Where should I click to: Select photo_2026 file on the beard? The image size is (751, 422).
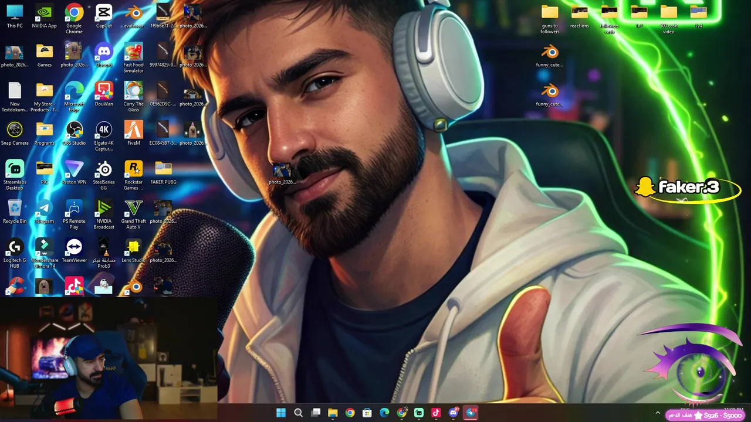pyautogui.click(x=282, y=173)
